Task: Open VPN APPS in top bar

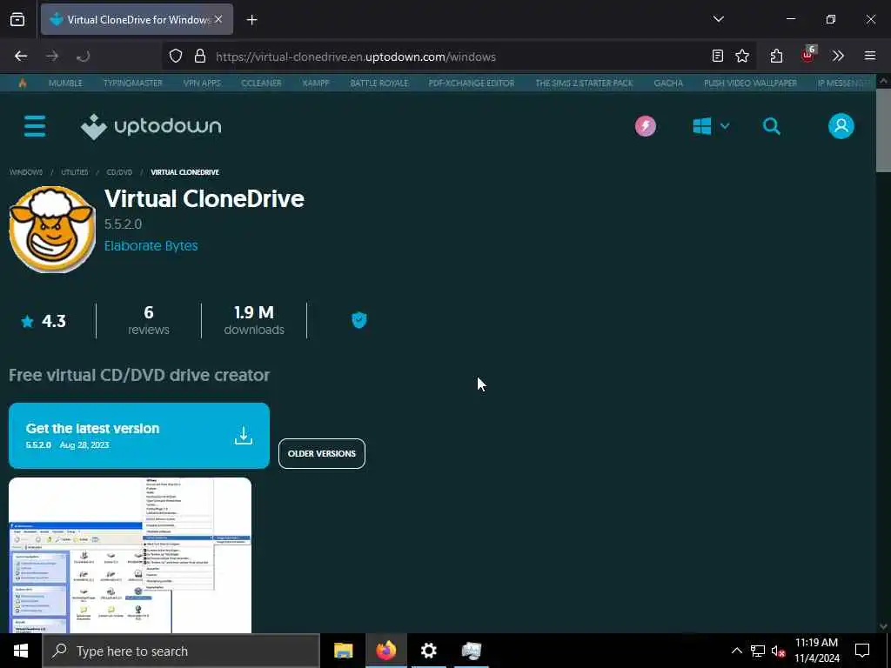Action: (202, 83)
